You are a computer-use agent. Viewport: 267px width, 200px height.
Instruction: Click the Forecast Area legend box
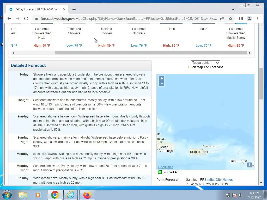pyautogui.click(x=160, y=172)
